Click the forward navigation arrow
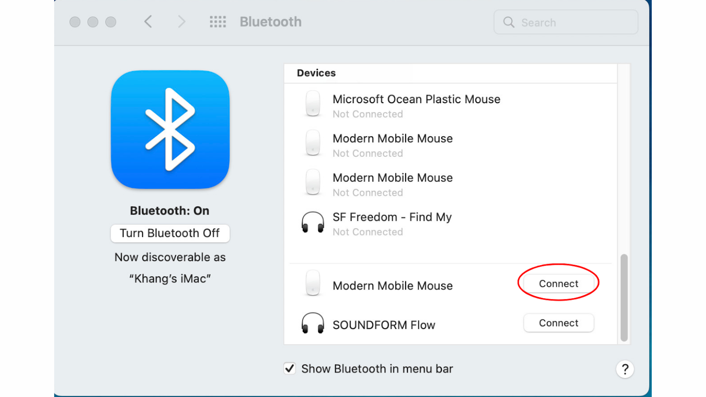 tap(181, 21)
